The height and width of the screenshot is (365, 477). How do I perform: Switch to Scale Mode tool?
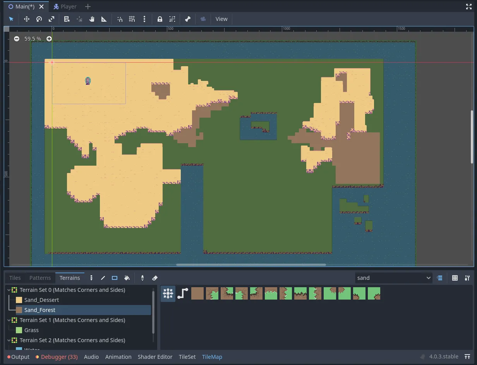51,19
